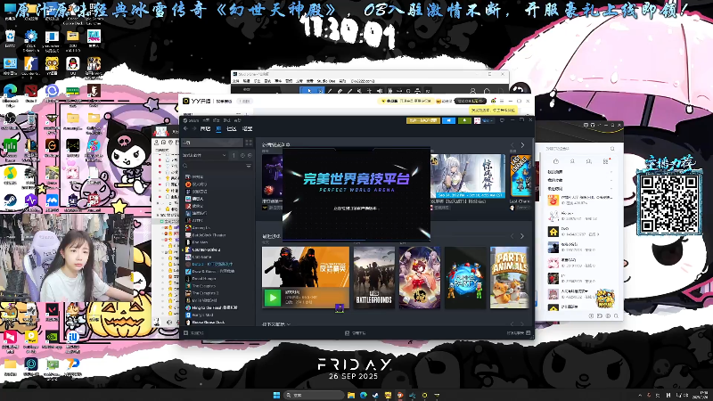
Task: Open the red-dot grid tab in right chat panel
Action: (606, 161)
